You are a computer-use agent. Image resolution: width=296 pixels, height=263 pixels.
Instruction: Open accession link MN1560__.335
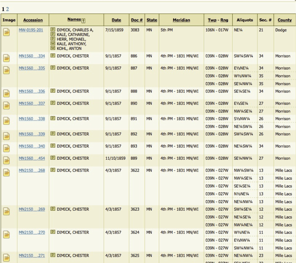click(x=32, y=68)
